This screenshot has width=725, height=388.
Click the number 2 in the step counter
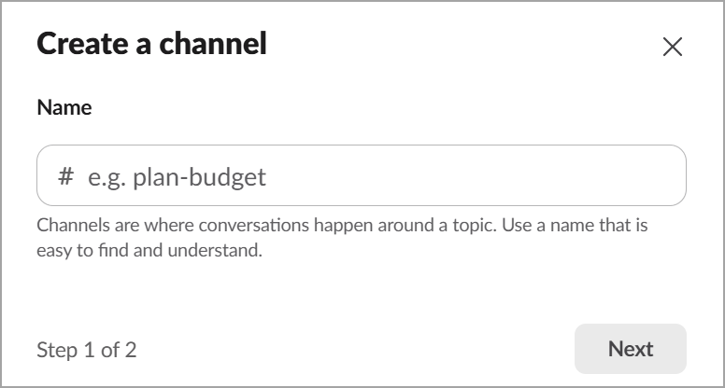pyautogui.click(x=131, y=350)
